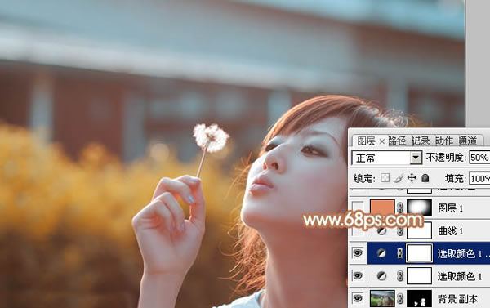Click mask link icon on highlighted 选取颜色 layer
Image resolution: width=490 pixels, height=308 pixels.
pyautogui.click(x=400, y=253)
